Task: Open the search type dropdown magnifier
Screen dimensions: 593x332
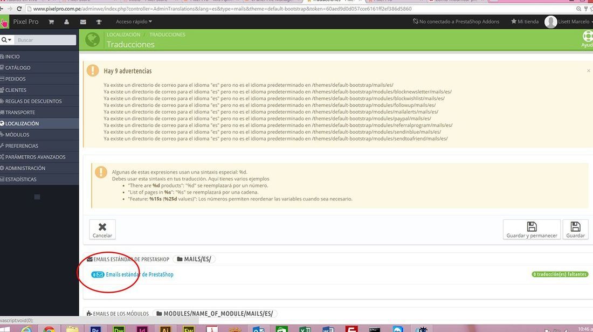Action: click(6, 40)
